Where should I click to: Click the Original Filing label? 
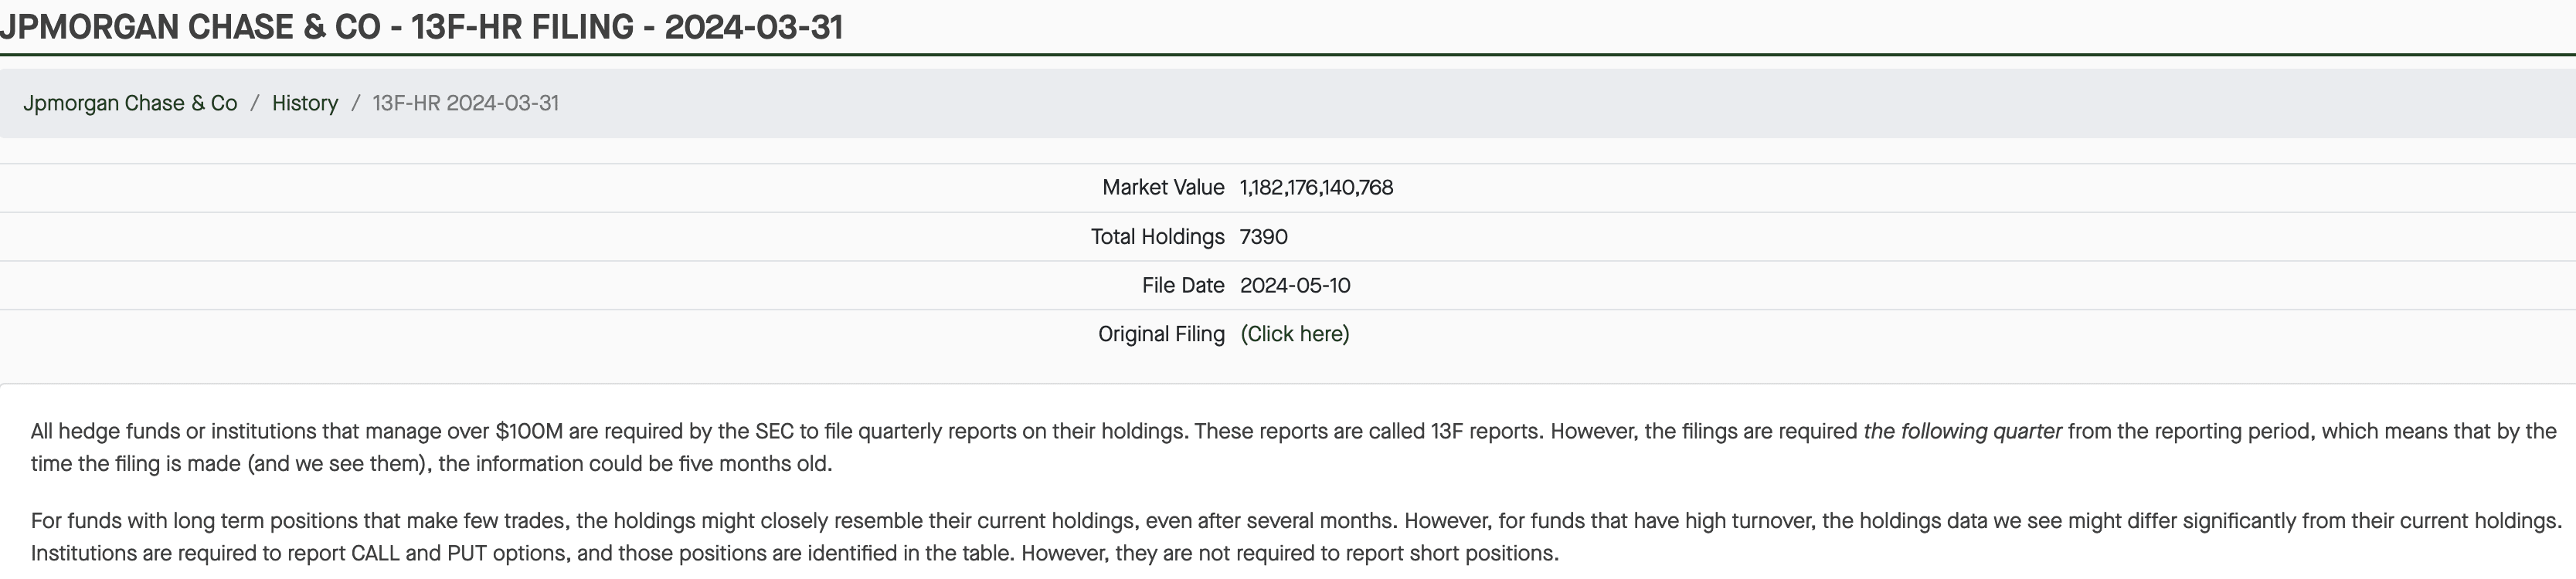point(1160,334)
